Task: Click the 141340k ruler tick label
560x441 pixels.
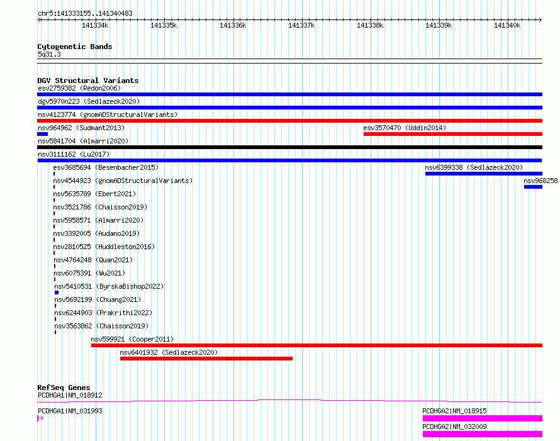Action: pyautogui.click(x=507, y=25)
